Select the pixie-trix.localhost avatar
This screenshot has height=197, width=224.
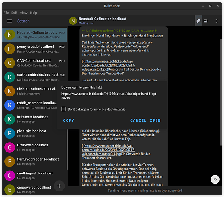pos(9,133)
